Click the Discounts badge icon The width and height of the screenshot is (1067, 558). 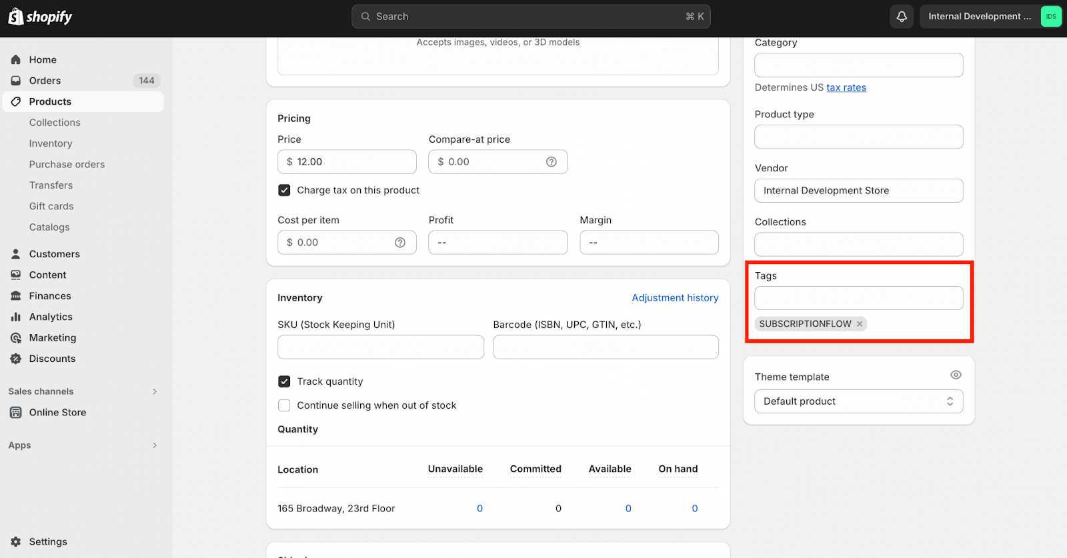click(x=16, y=359)
